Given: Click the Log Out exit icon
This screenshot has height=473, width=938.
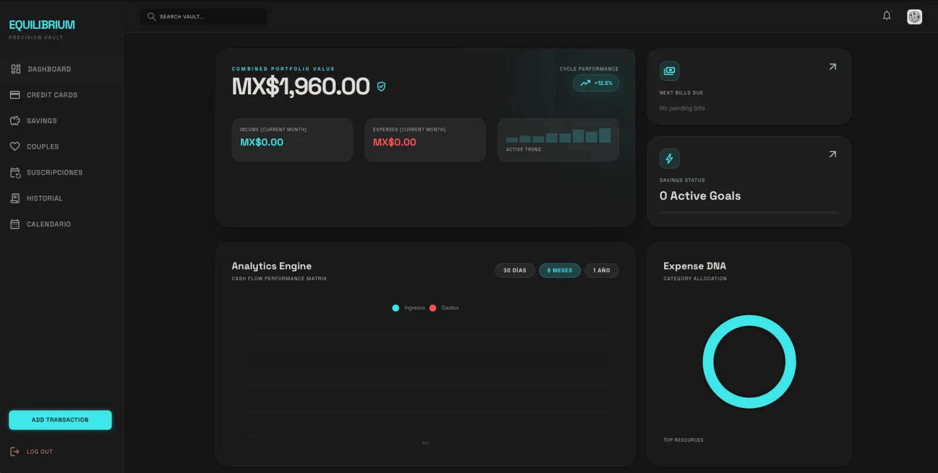Looking at the screenshot, I should tap(15, 451).
